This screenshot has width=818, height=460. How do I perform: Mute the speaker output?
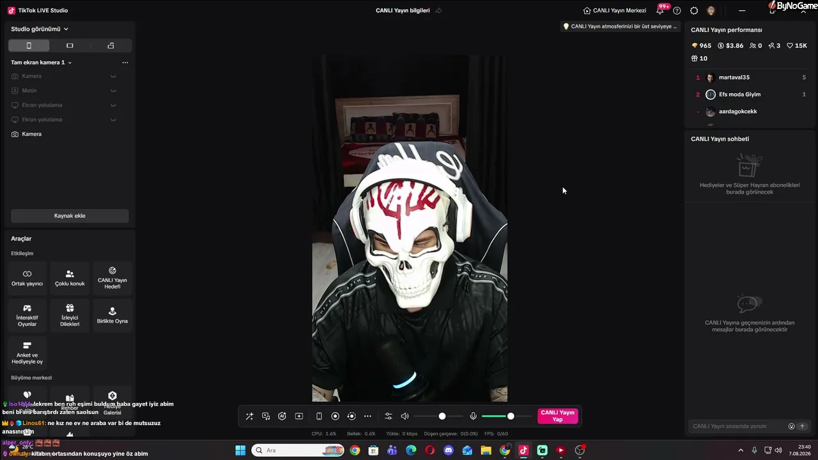click(405, 416)
